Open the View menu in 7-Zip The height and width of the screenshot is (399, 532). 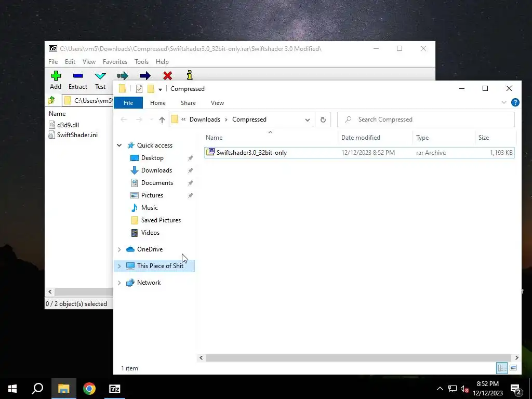(89, 62)
